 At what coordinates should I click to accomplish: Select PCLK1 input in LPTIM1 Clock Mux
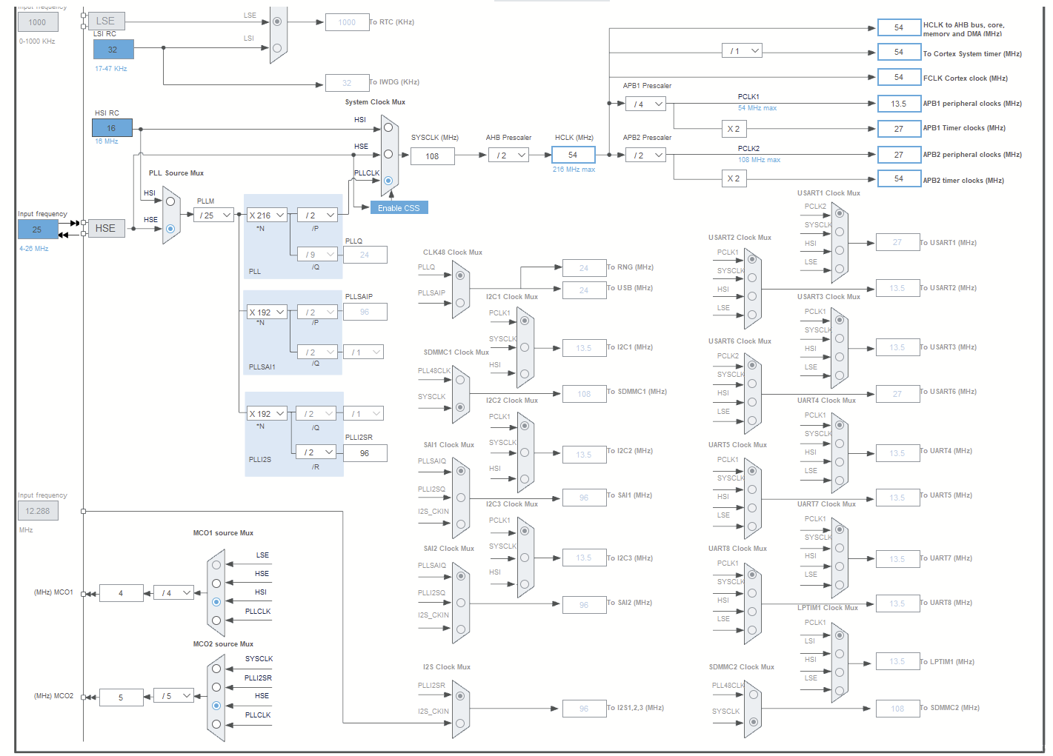pos(839,635)
